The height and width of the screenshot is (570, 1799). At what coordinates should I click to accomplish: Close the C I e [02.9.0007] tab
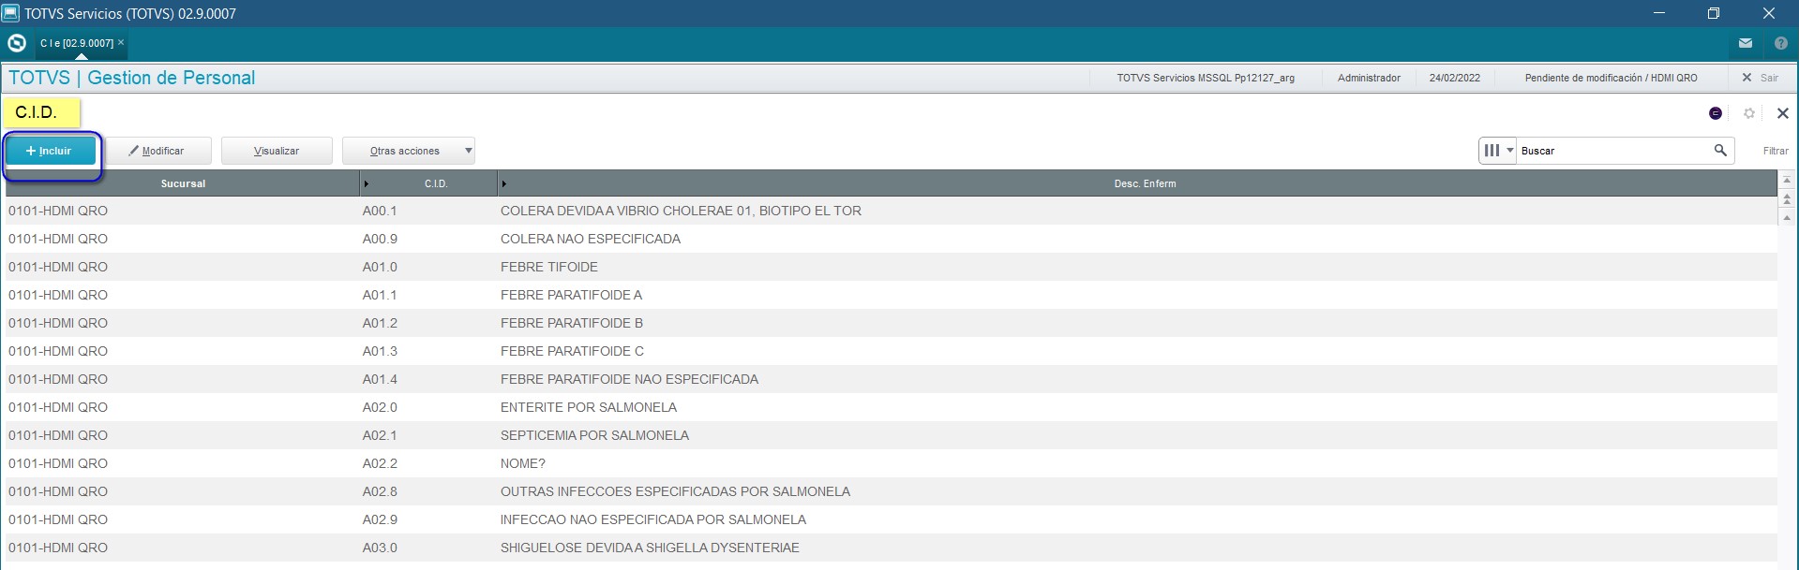click(x=121, y=42)
